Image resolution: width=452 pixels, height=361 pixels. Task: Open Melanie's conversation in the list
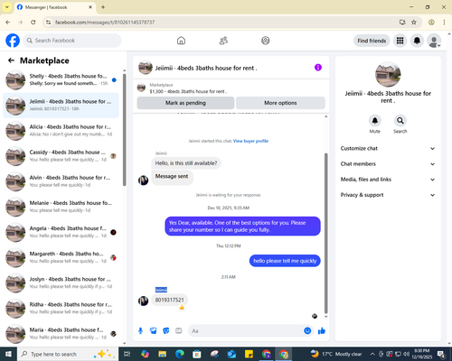[x=61, y=207]
